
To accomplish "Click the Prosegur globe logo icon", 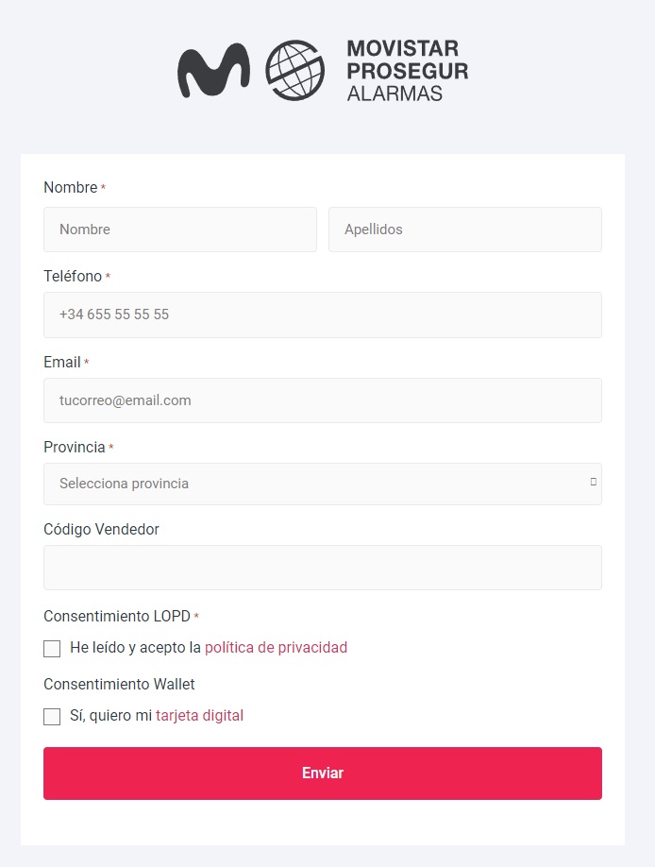I will [294, 70].
